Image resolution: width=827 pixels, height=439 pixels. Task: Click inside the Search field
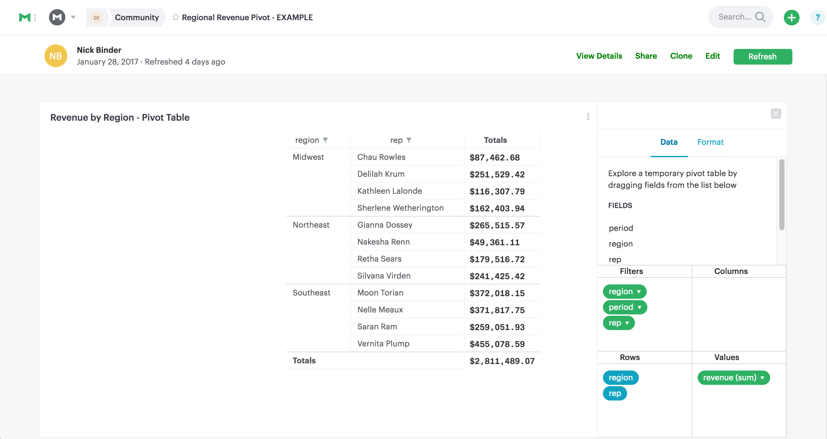pyautogui.click(x=735, y=17)
